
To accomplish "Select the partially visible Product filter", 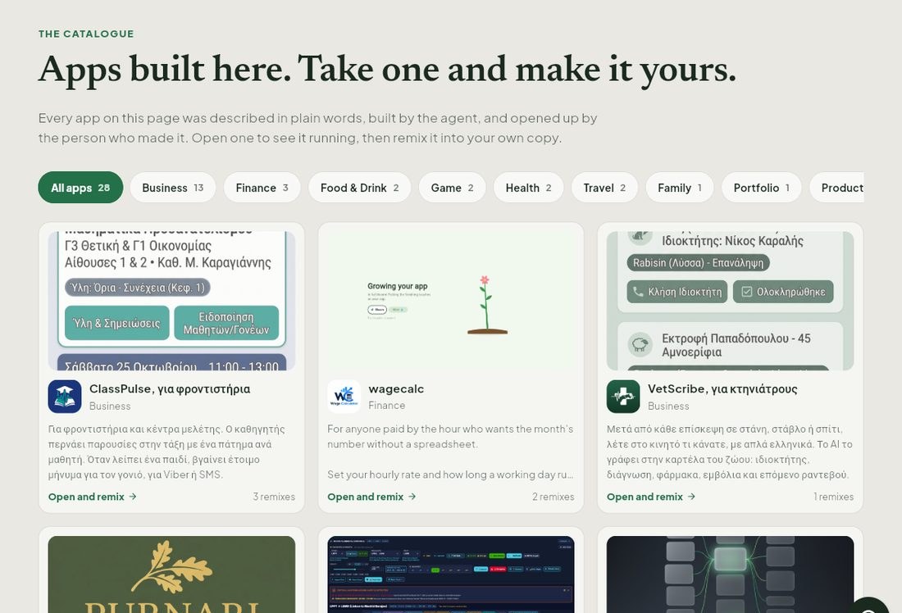I will (x=836, y=188).
